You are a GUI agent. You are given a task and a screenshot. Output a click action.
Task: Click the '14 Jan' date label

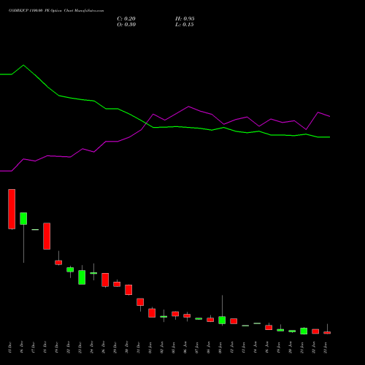click(255, 347)
